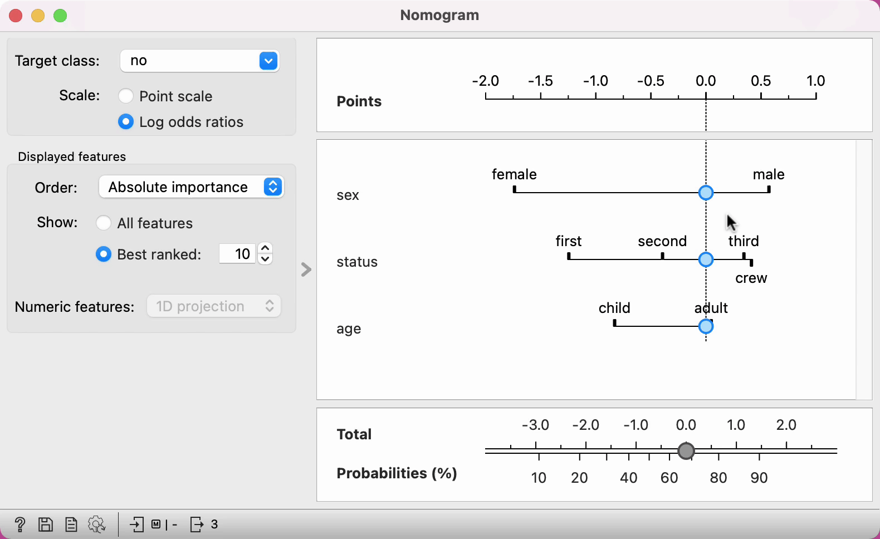Collapse the control panel with the chevron
This screenshot has height=539, width=880.
(306, 269)
